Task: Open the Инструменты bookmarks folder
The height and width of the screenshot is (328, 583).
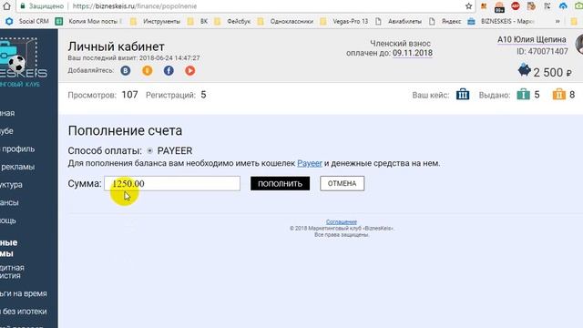Action: click(155, 22)
